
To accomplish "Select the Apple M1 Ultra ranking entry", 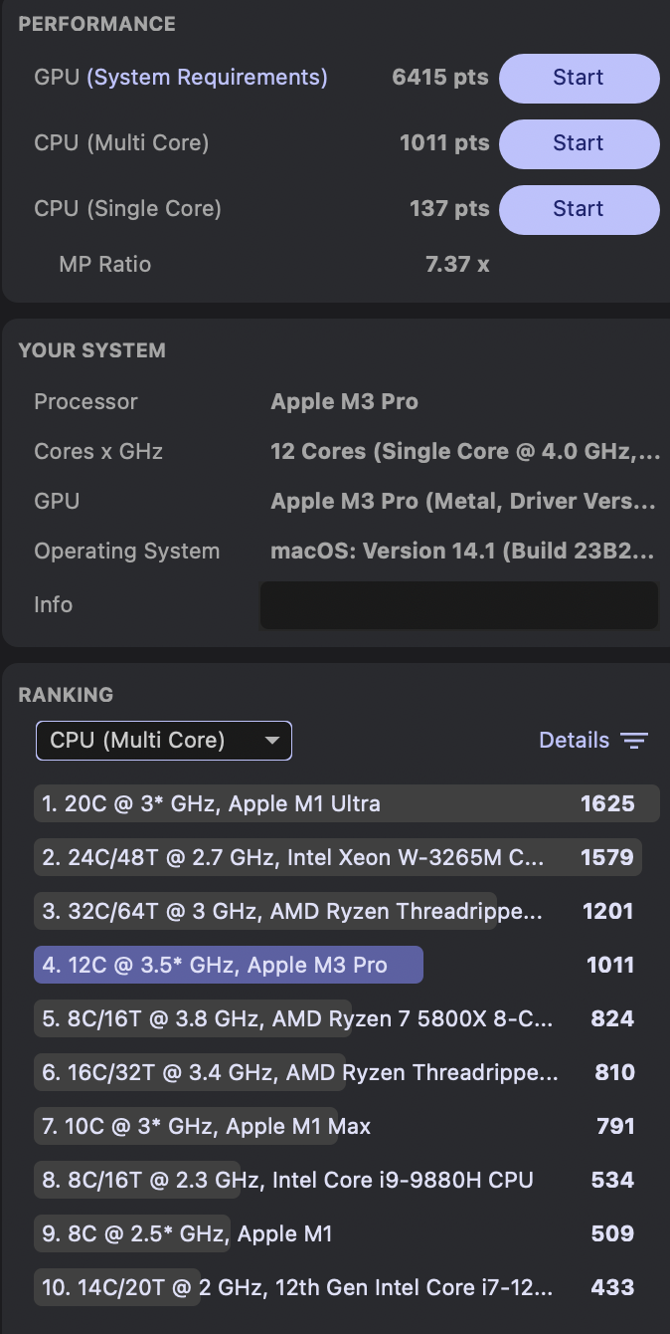I will [347, 803].
